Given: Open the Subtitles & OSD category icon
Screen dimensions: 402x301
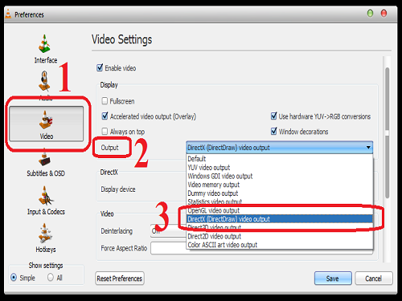Looking at the screenshot, I should click(x=44, y=158).
